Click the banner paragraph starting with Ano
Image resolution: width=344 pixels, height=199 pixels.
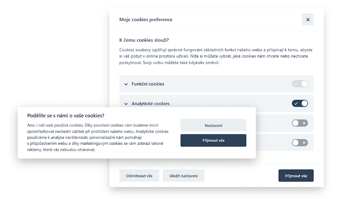(97, 137)
